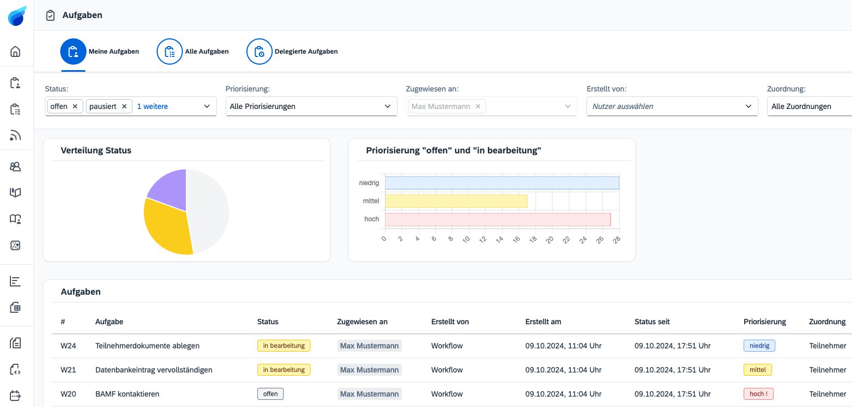Click Max Mustermann chip in W20 row

[370, 394]
